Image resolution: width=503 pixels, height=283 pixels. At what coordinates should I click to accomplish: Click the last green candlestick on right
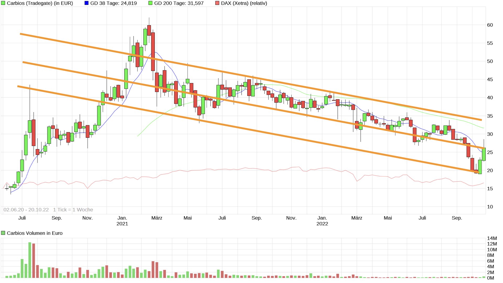click(x=484, y=154)
